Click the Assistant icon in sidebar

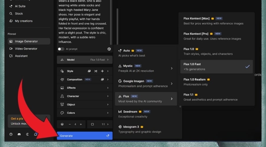pos(11,56)
